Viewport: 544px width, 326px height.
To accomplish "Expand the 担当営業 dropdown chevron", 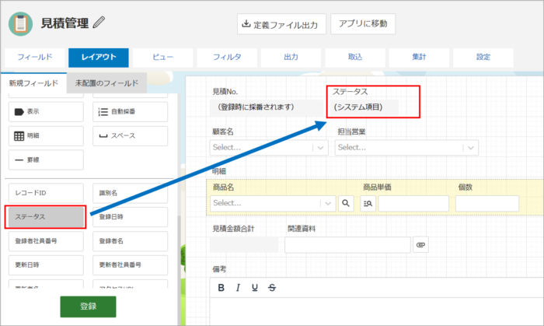I will point(471,148).
